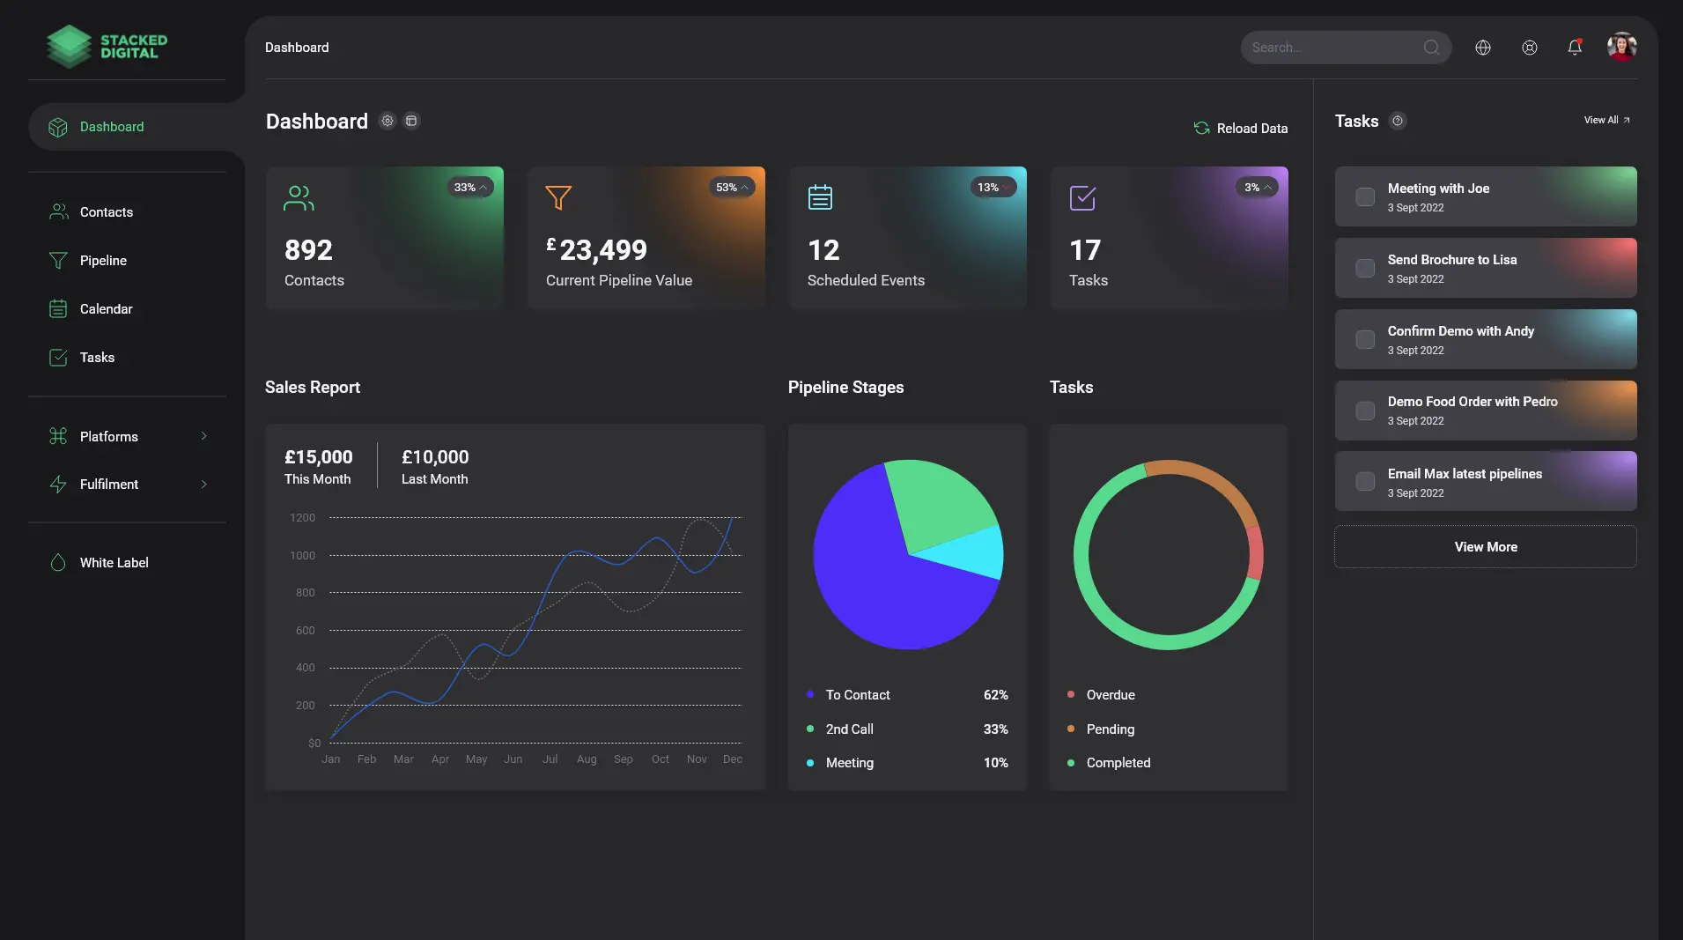Screen dimensions: 1683x940
Task: Click the Overdue legend entry
Action: point(1101,695)
